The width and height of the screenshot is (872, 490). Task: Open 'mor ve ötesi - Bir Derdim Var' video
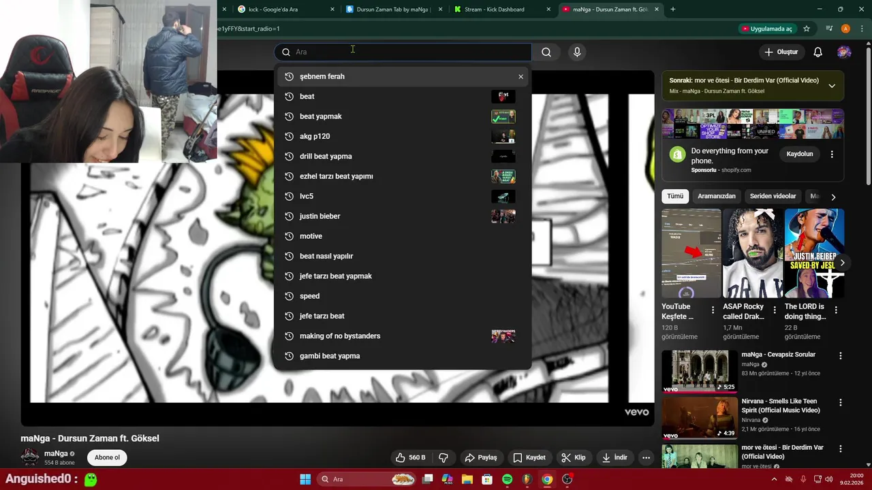point(700,456)
